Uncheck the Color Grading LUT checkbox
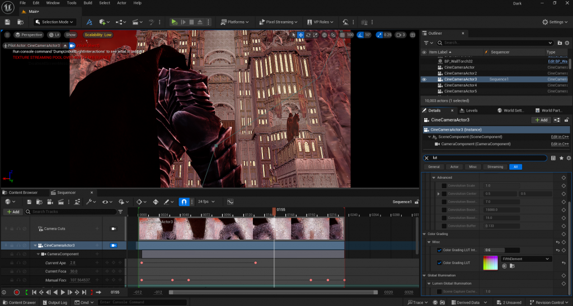The height and width of the screenshot is (306, 573). click(x=439, y=262)
